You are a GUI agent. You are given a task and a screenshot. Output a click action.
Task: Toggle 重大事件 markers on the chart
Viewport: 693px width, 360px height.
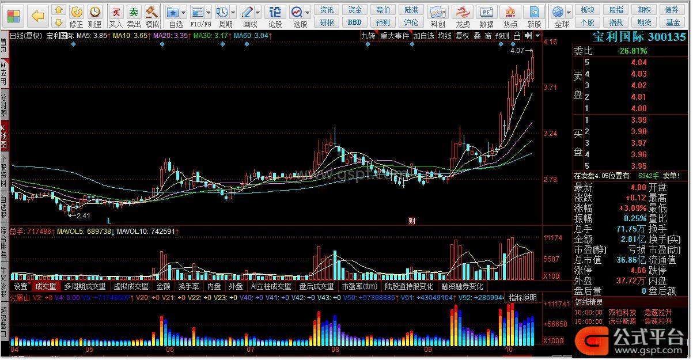(x=395, y=36)
